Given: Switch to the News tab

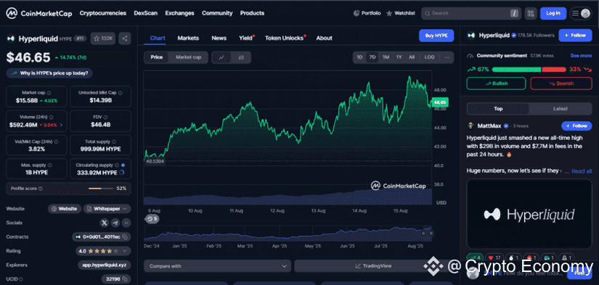Looking at the screenshot, I should point(219,38).
